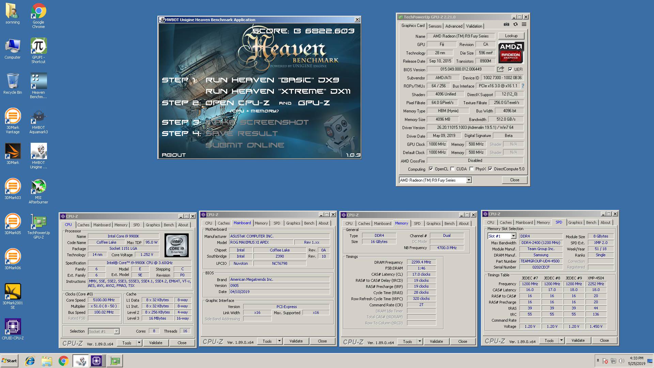The image size is (654, 368).
Task: Click the Chrome taskbar icon
Action: point(63,361)
